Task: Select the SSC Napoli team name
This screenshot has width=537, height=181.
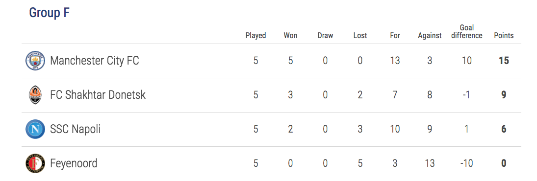Action: pos(76,129)
